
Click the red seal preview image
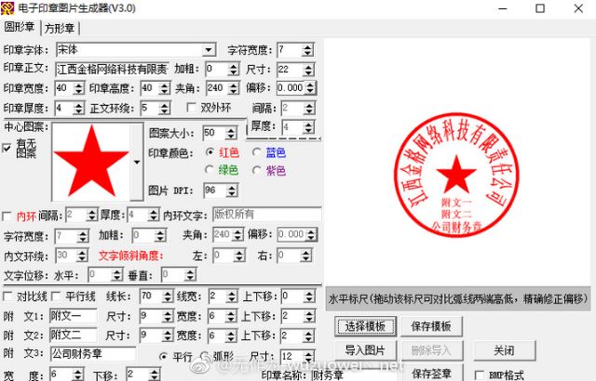(456, 176)
